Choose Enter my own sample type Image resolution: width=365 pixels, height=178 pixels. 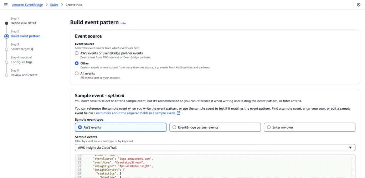pos(310,127)
